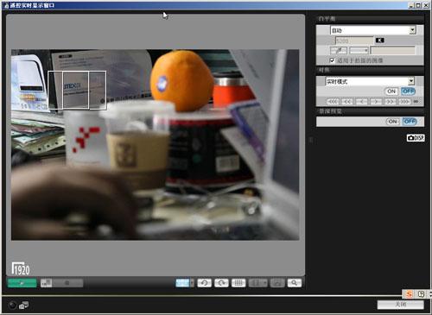This screenshot has width=432, height=315.
Task: Click the magnifier zoom button
Action: pyautogui.click(x=294, y=283)
